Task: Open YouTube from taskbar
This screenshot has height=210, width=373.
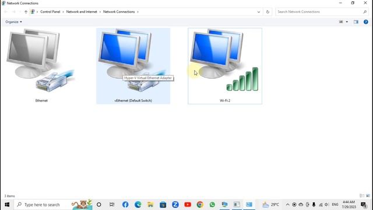Action: point(188,205)
